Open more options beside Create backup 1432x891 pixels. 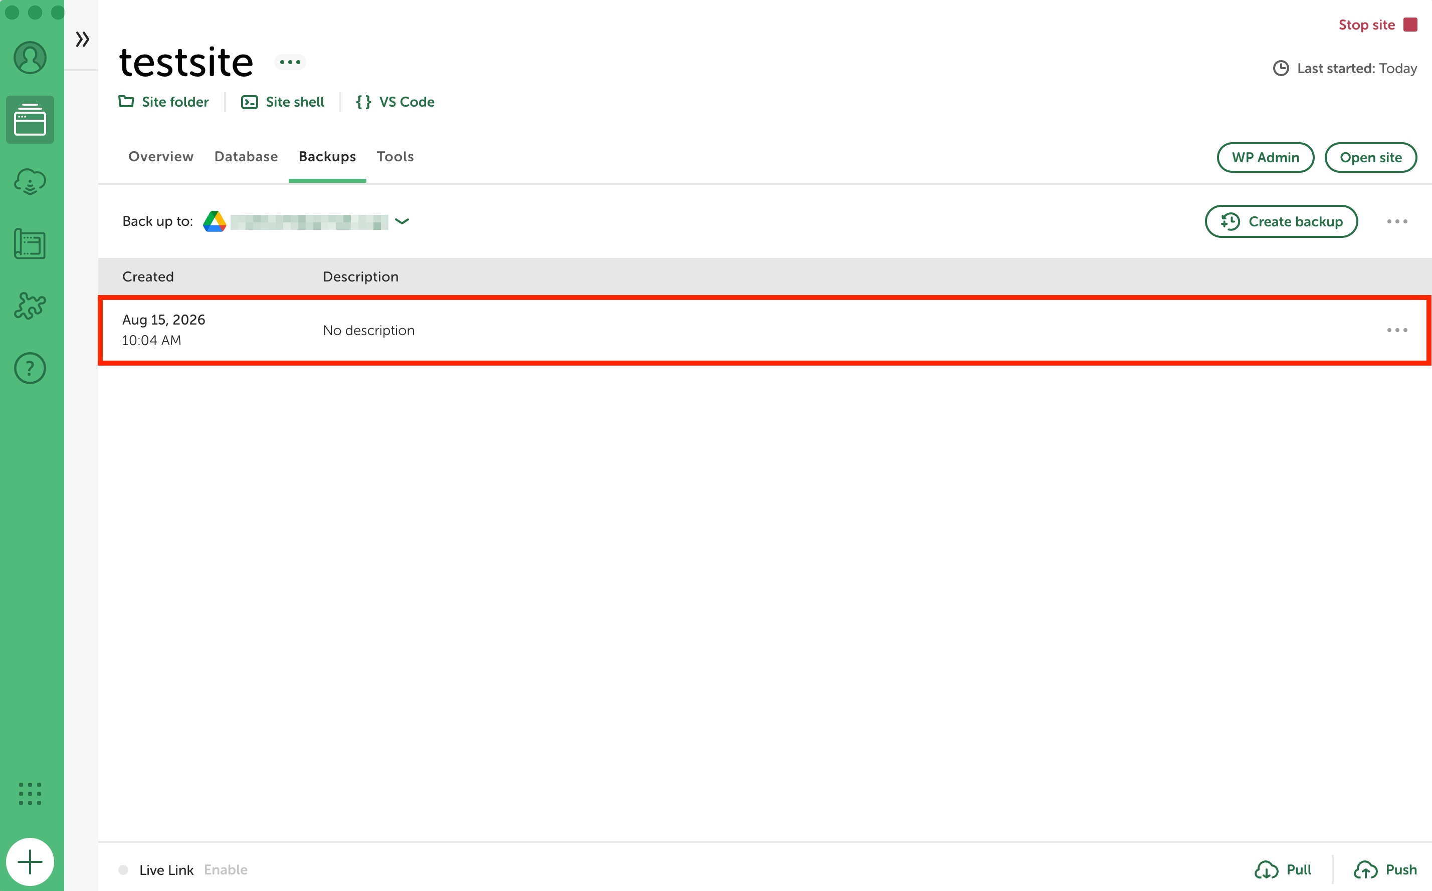coord(1396,221)
